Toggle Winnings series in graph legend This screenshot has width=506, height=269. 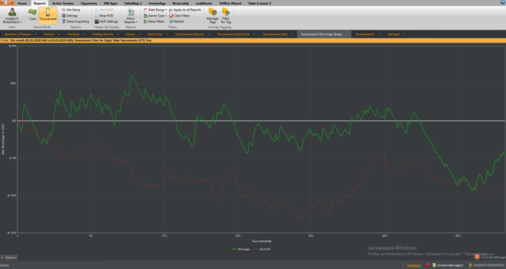click(x=241, y=249)
